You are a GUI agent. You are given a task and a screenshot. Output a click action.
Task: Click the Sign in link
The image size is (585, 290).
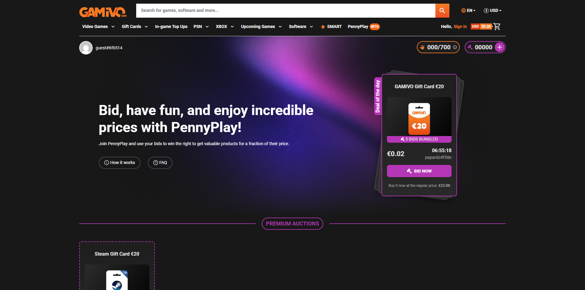click(x=460, y=26)
